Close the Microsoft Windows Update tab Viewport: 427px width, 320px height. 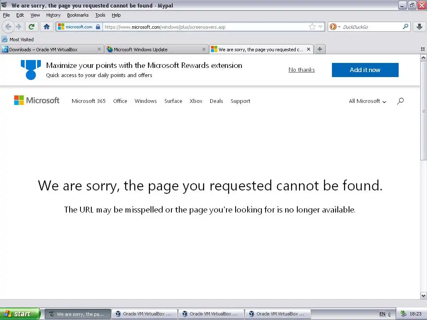[203, 49]
